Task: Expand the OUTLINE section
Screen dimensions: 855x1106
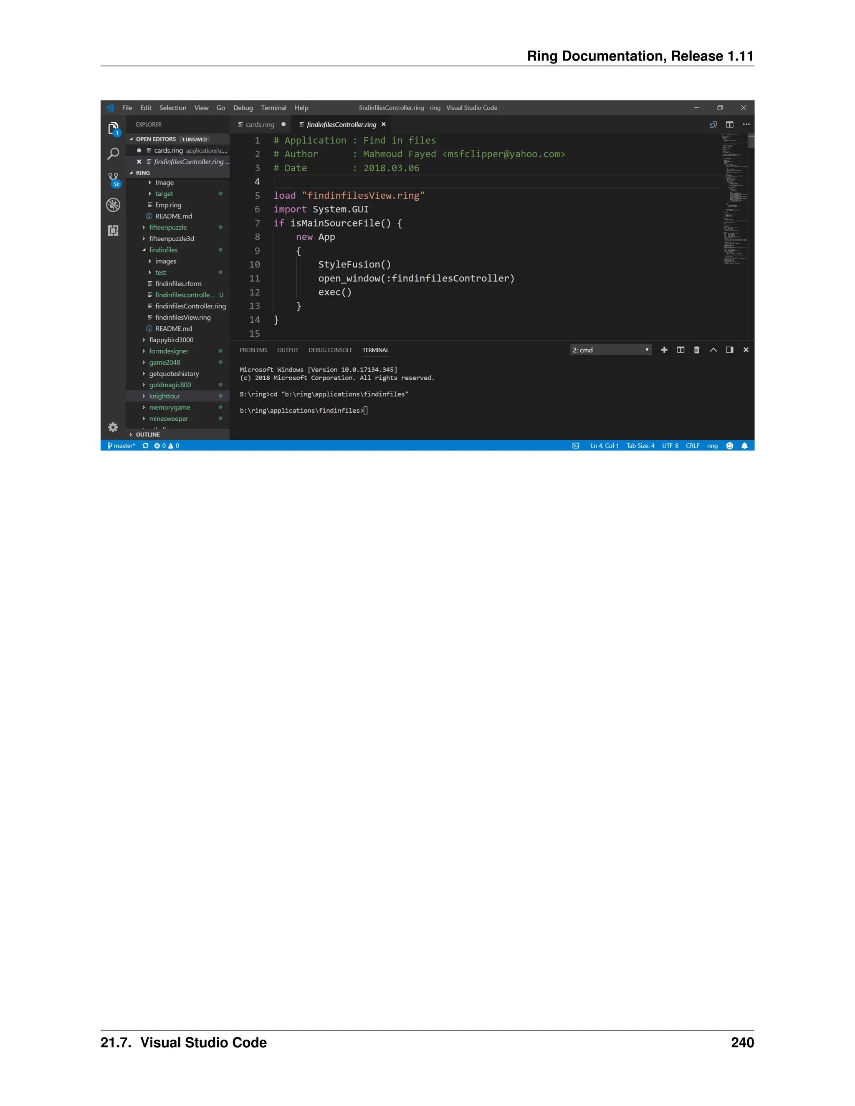Action: [147, 434]
